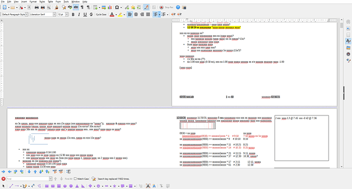Expand the Stars shapes dropdown arrow
This screenshot has width=352, height=189.
point(118,186)
